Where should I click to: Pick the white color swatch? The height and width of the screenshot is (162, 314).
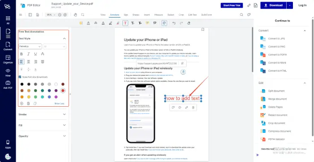pyautogui.click(x=56, y=84)
